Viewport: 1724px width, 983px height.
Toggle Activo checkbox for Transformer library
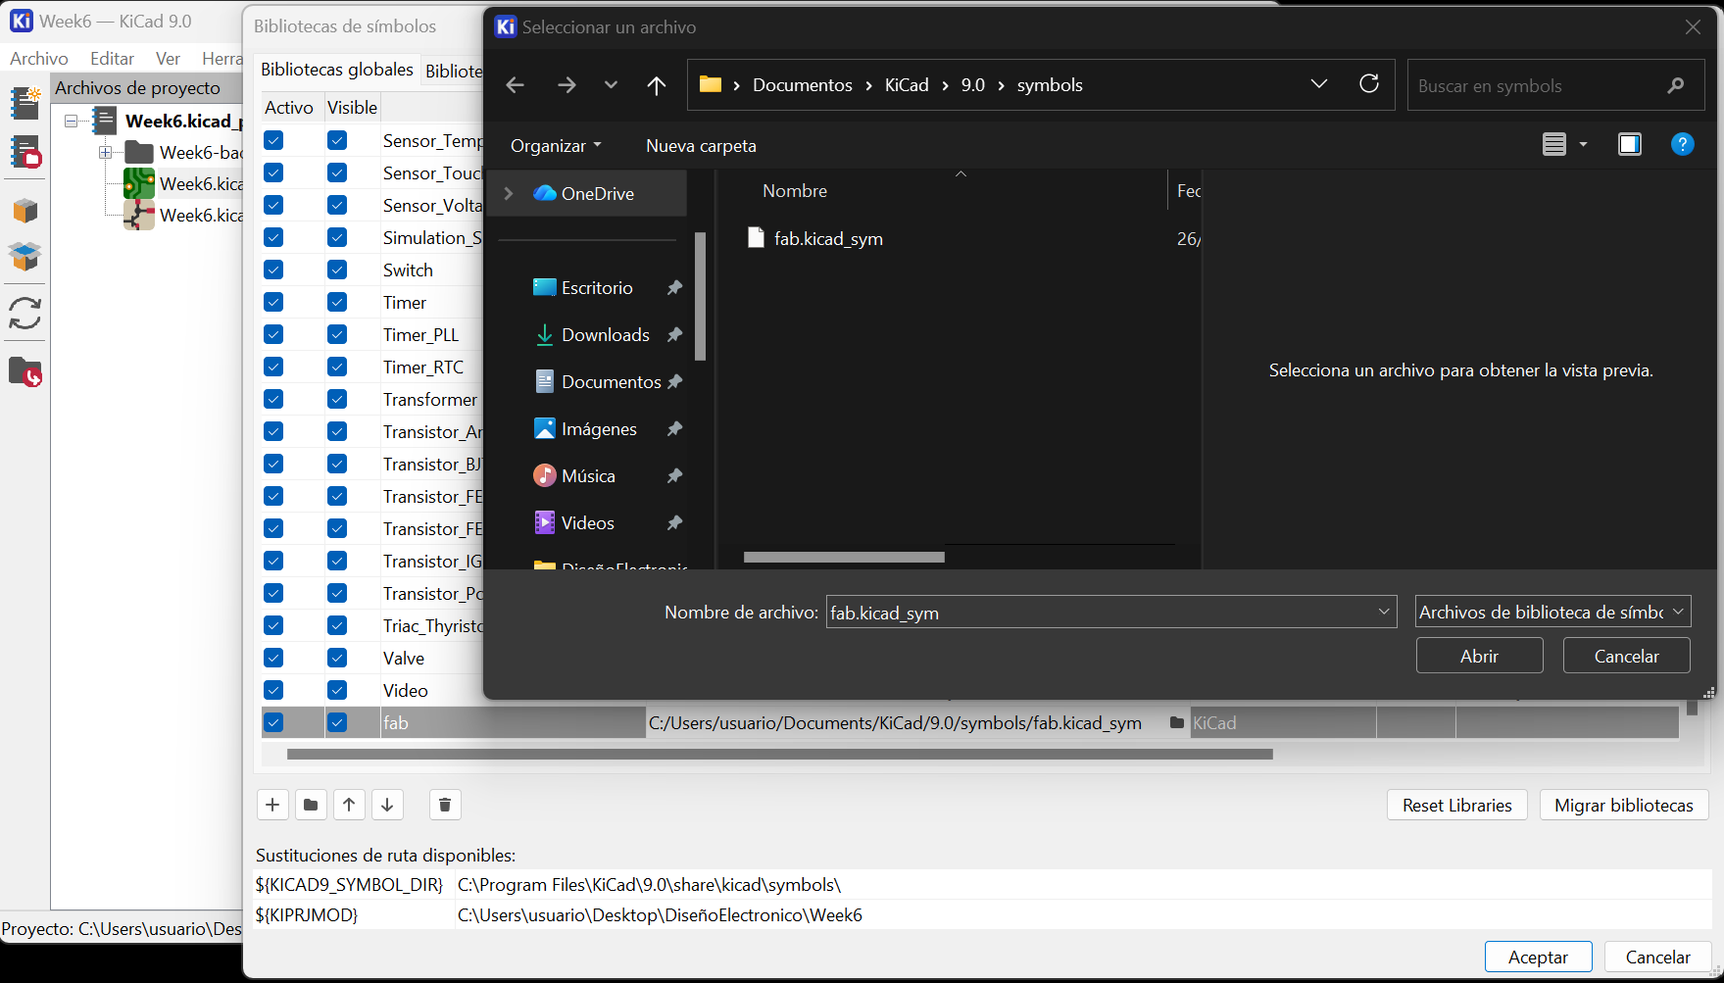point(273,399)
